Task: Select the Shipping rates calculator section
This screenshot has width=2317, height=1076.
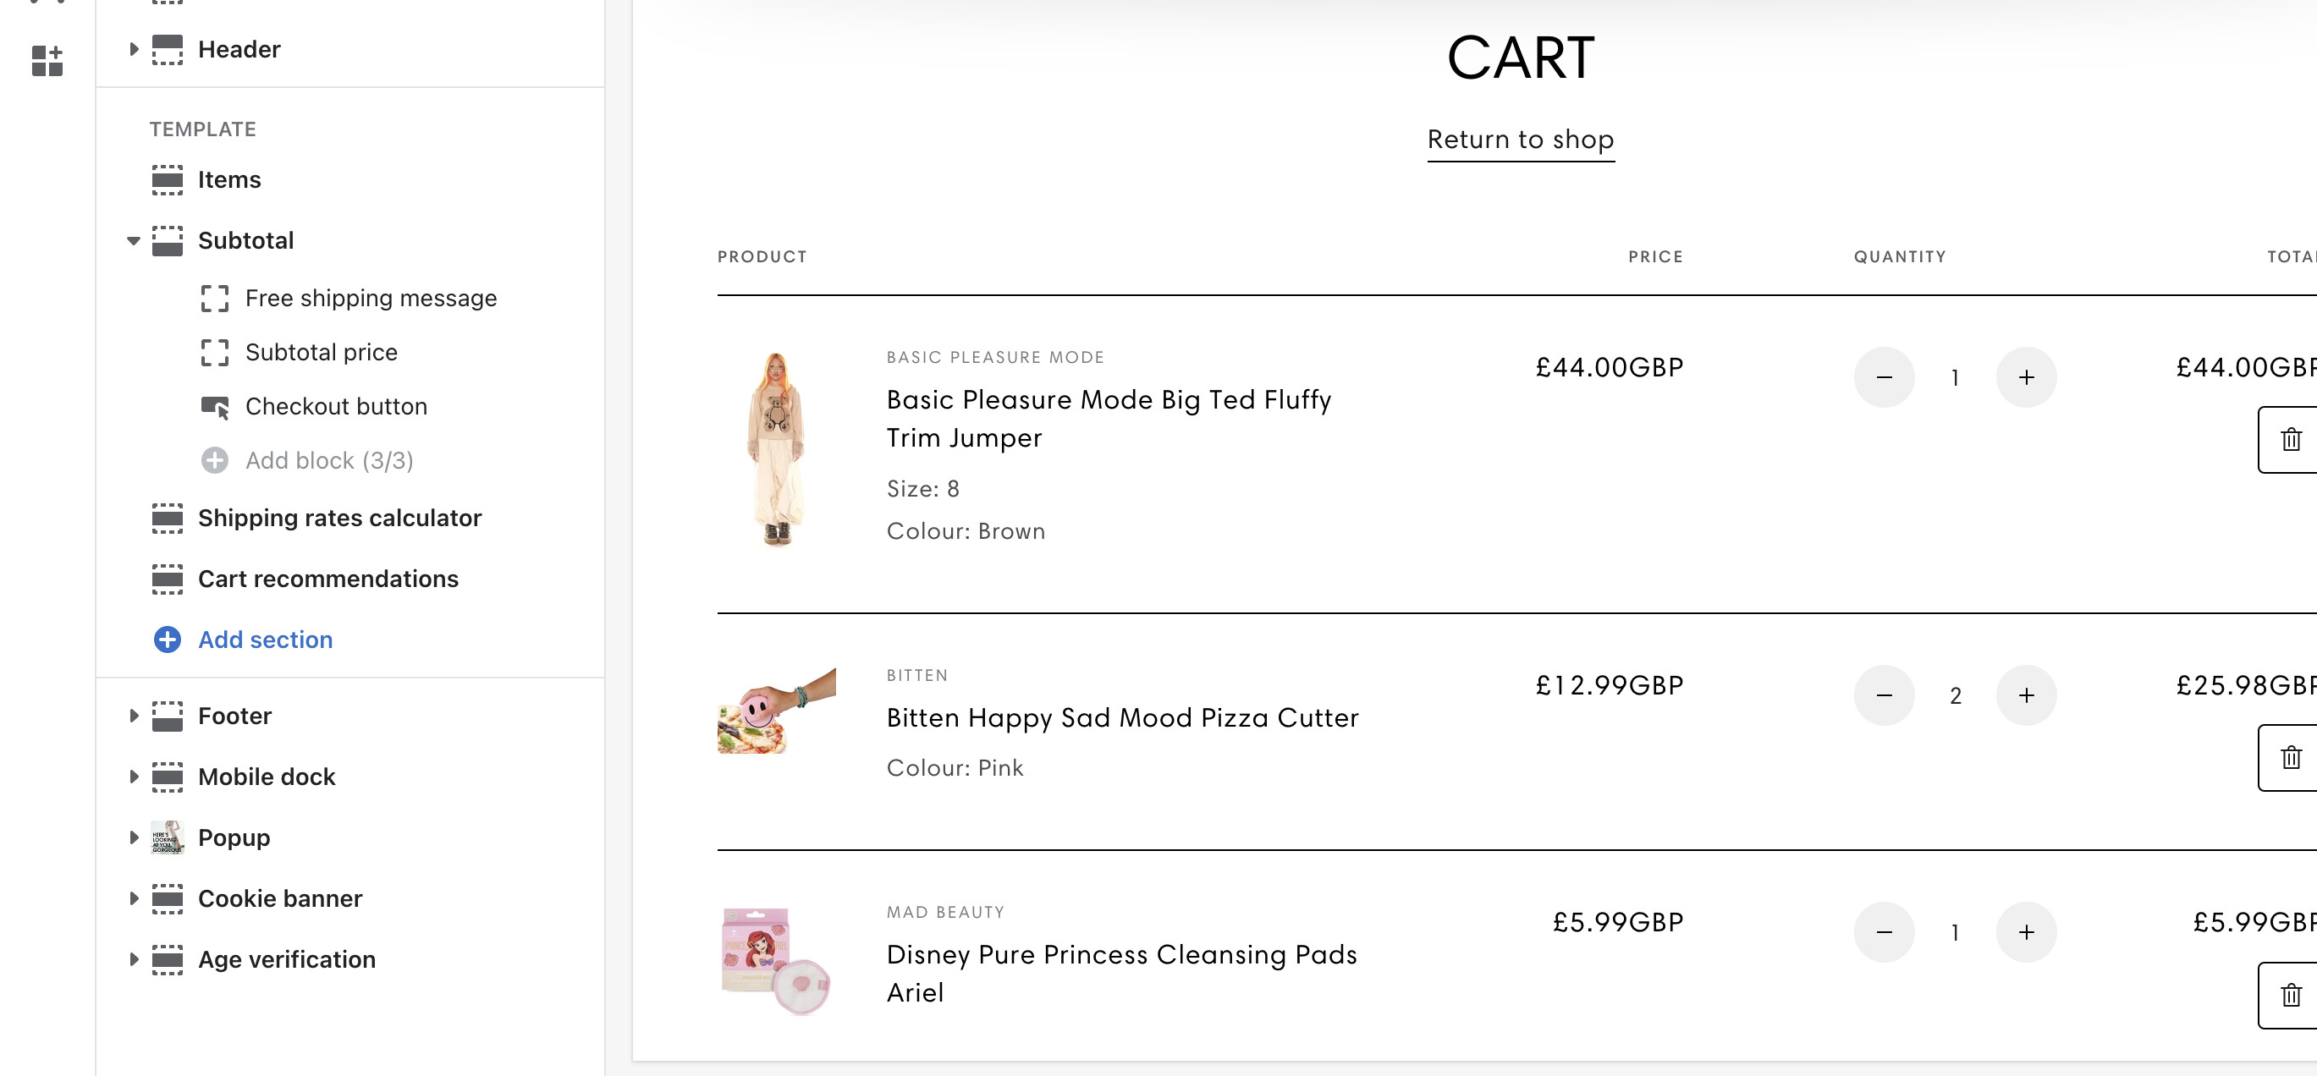Action: 339,518
